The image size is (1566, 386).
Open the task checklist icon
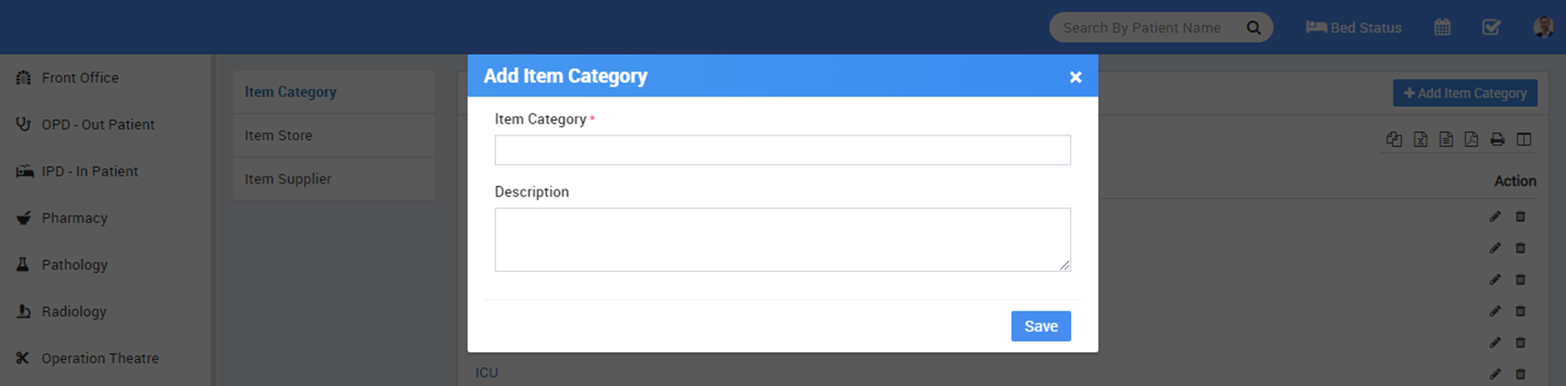1491,28
